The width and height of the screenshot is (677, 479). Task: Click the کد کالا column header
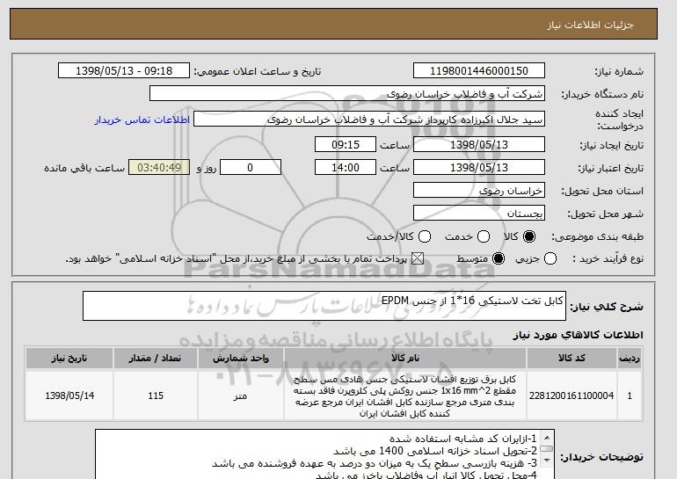[571, 359]
